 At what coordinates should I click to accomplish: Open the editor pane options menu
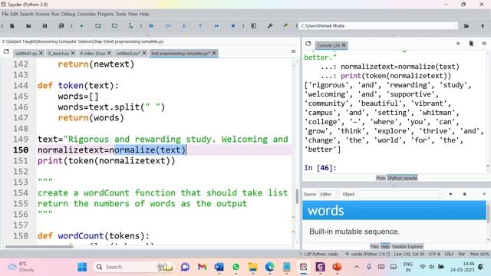(293, 51)
